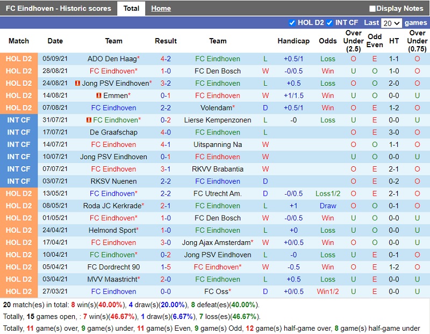Open Uitspanning Na team link
Viewport: 430px width, 334px height.
coord(218,144)
